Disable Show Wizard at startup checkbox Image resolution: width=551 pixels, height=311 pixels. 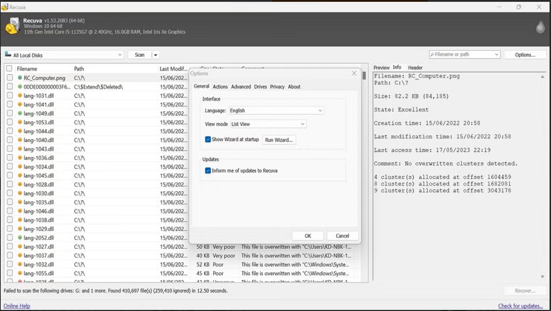point(208,139)
